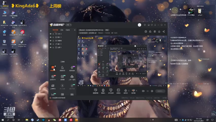
Task: Click mode switch pill beside the app logo
Action: tap(69, 25)
